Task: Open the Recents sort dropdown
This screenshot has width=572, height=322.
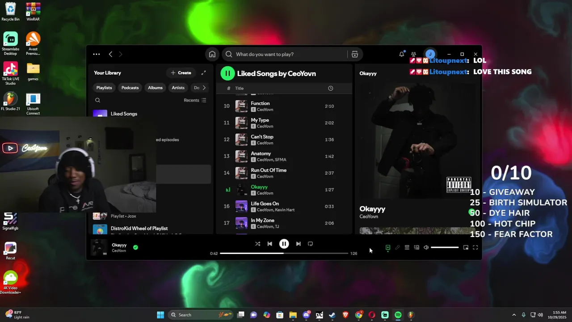Action: [195, 100]
